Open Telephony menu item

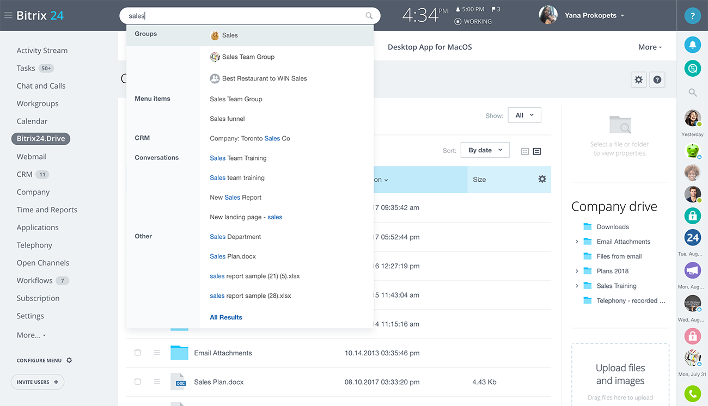pyautogui.click(x=34, y=245)
